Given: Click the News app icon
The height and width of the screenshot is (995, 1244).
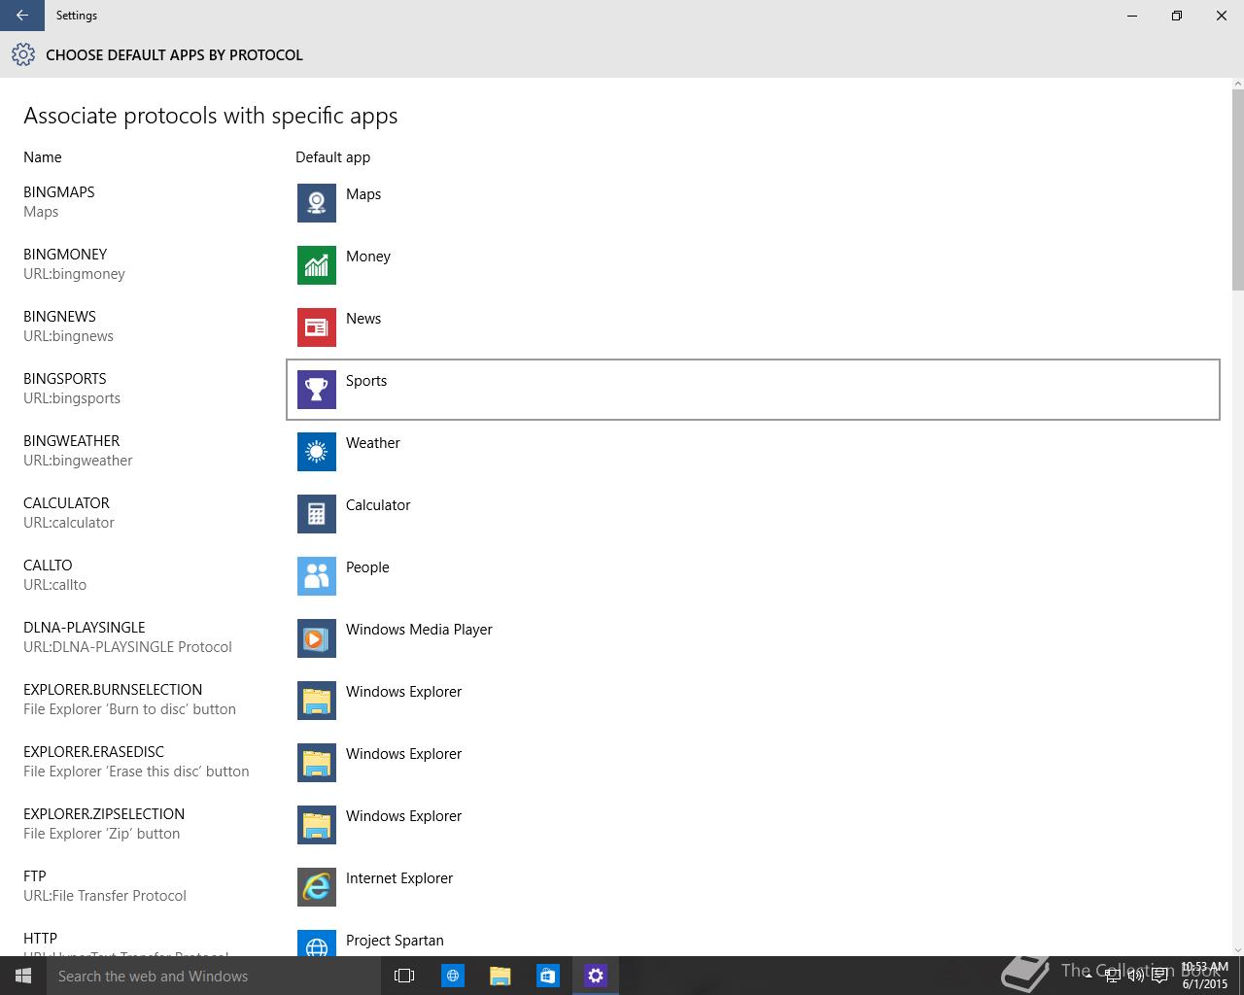Looking at the screenshot, I should point(317,327).
